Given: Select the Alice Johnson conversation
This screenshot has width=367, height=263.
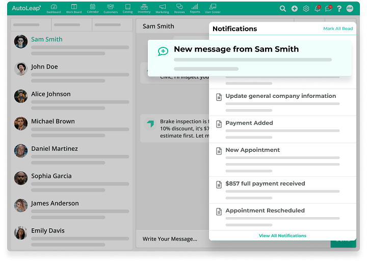Looking at the screenshot, I should click(x=51, y=94).
